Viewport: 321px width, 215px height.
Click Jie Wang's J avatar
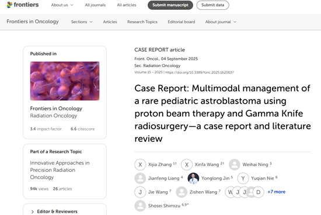tap(140, 192)
